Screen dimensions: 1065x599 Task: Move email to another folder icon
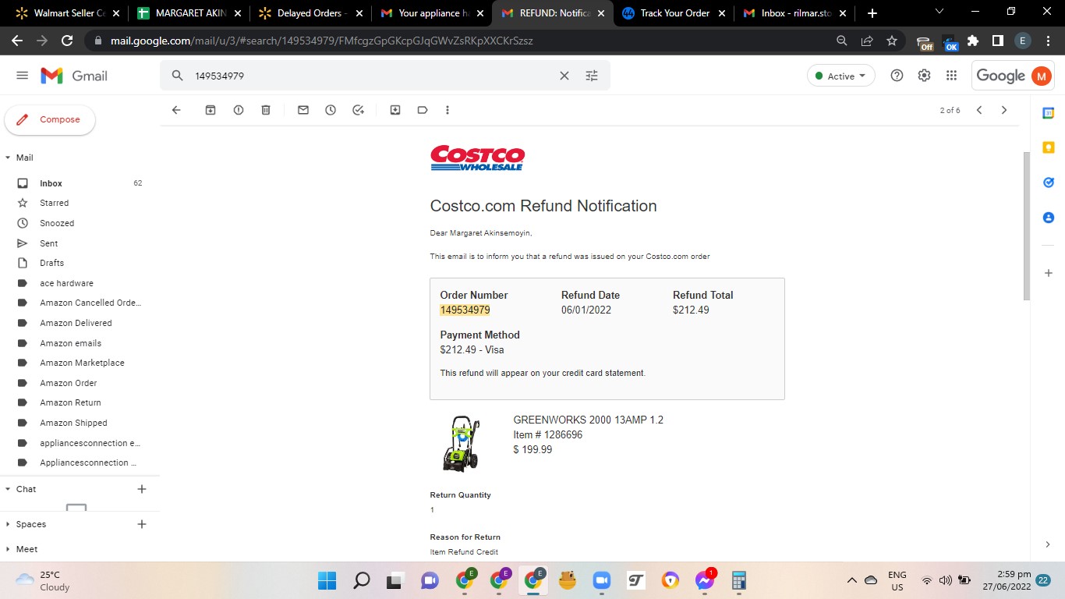395,110
